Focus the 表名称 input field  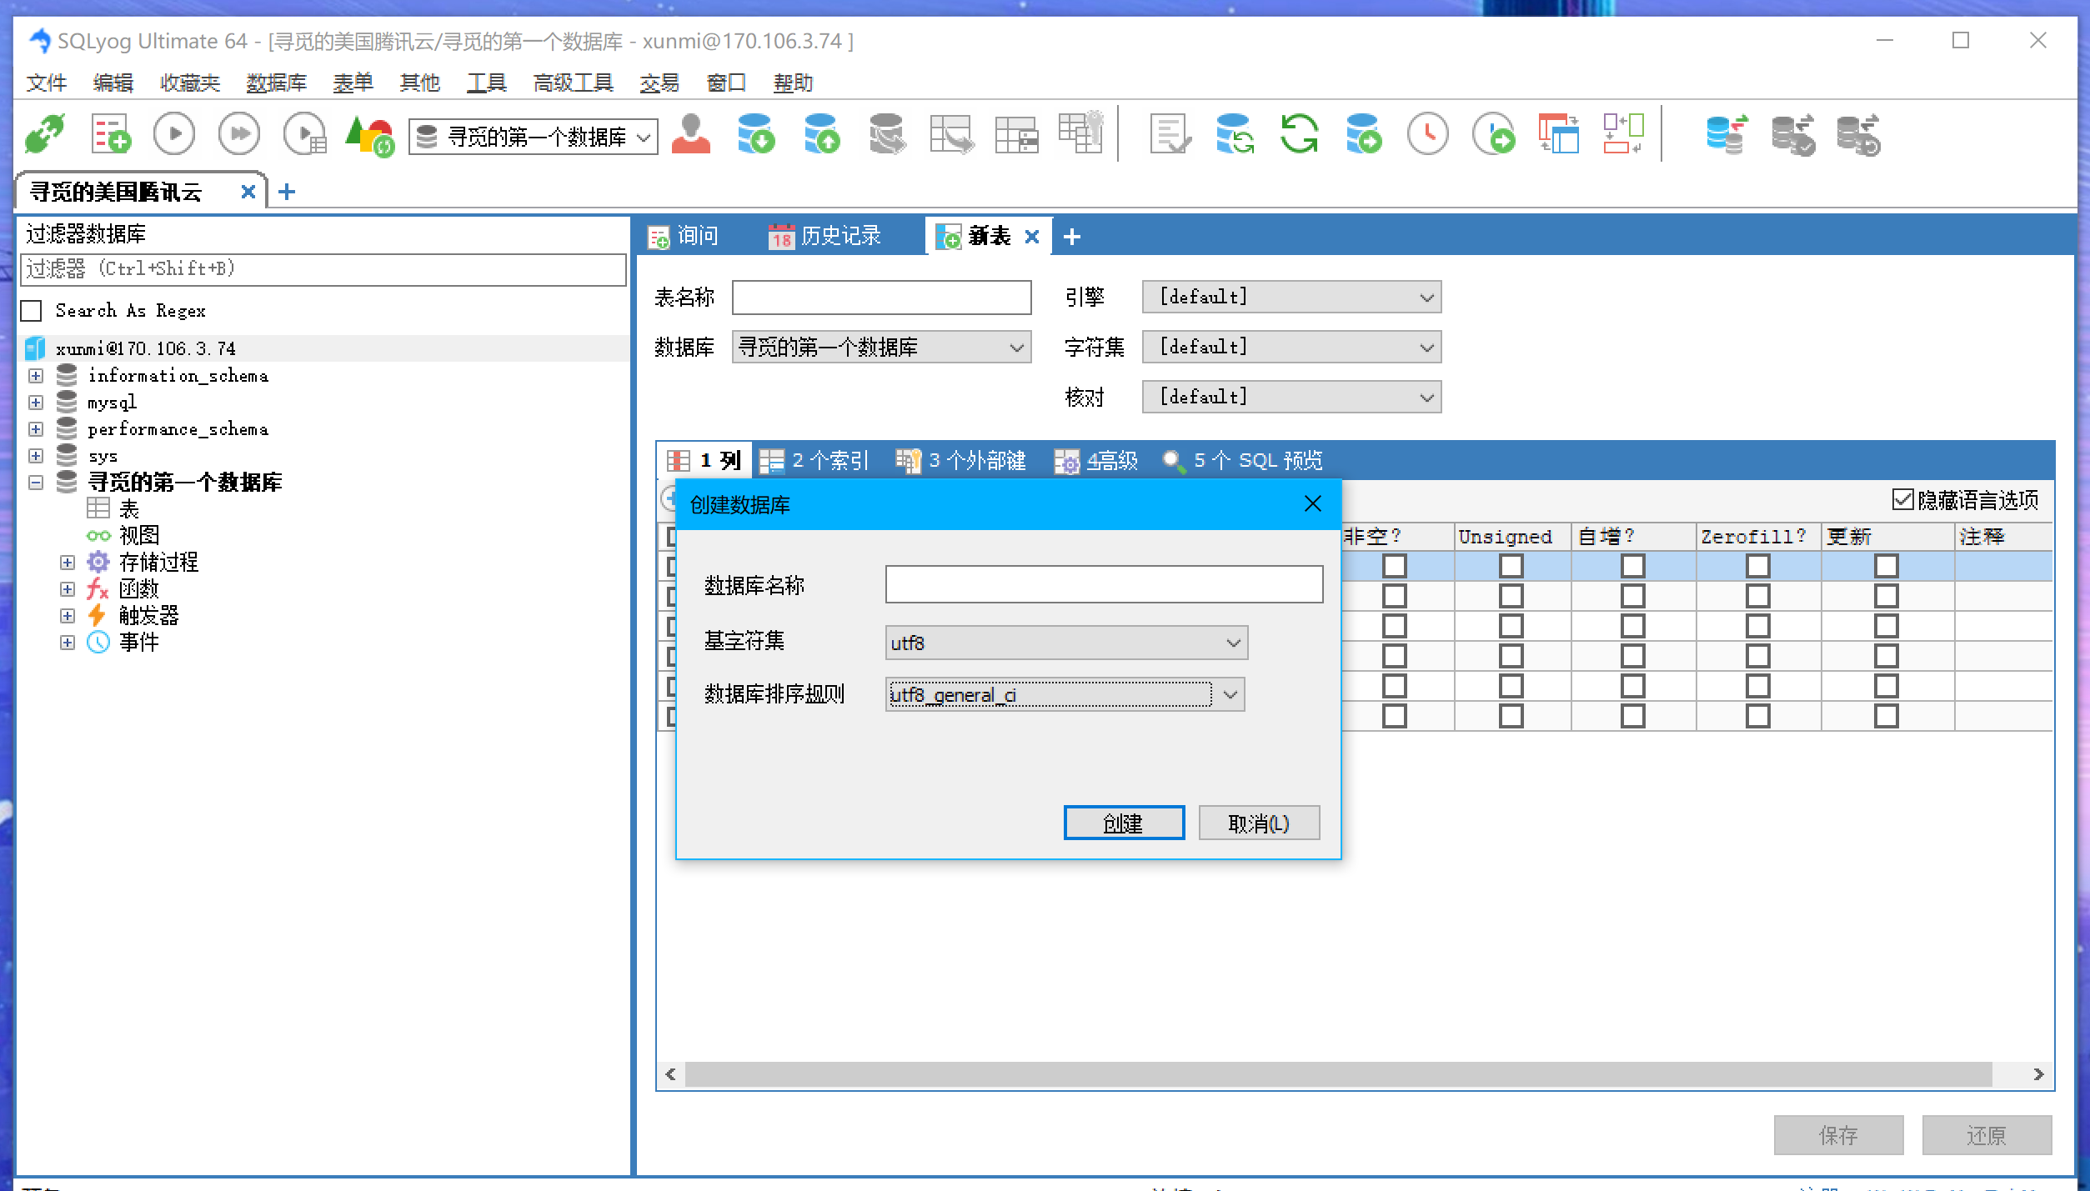click(881, 298)
